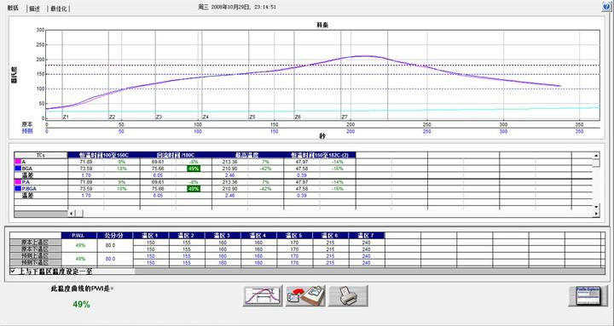The width and height of the screenshot is (614, 326).
Task: Click the green highlighted 49% cell in P.BGA row
Action: pyautogui.click(x=194, y=188)
